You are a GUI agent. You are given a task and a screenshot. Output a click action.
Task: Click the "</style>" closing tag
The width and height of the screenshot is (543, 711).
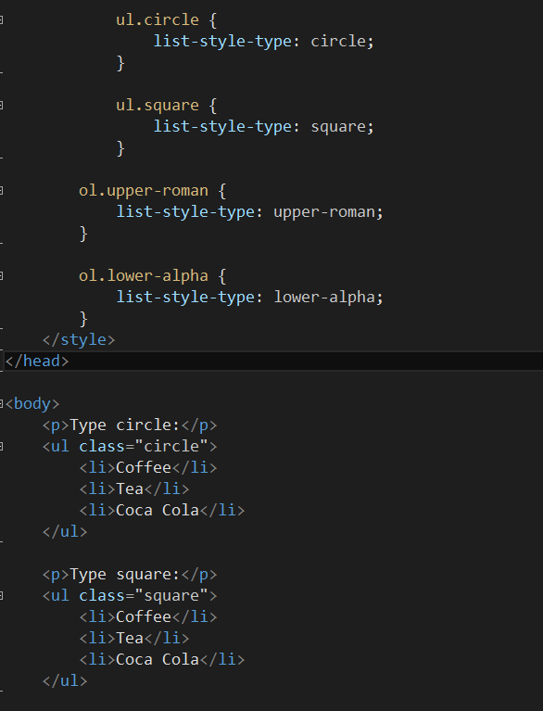coord(79,339)
